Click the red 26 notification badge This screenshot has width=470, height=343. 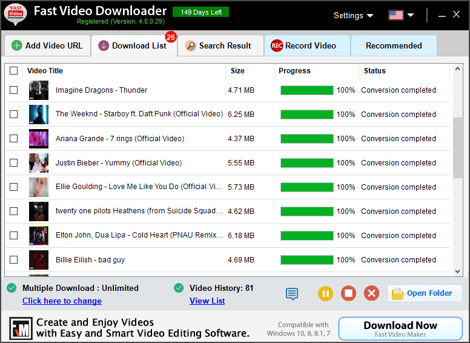171,37
